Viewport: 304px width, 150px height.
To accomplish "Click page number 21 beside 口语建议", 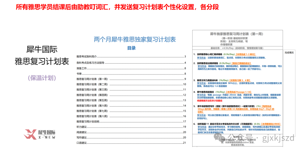I will click(185, 143).
